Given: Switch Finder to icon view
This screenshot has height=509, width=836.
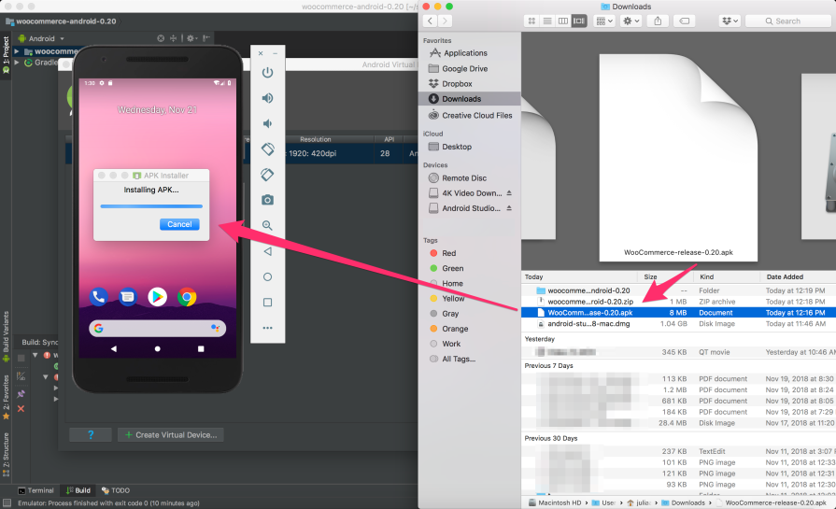Looking at the screenshot, I should [531, 21].
